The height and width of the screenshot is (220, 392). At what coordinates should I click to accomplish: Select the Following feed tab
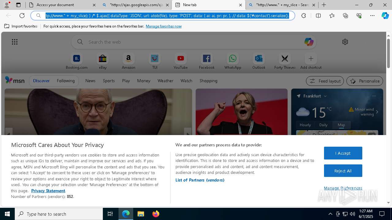pyautogui.click(x=66, y=81)
